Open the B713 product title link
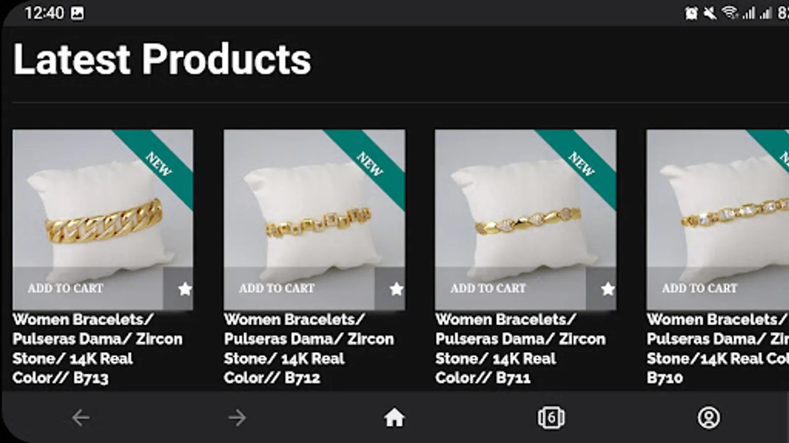789x443 pixels. 97,348
